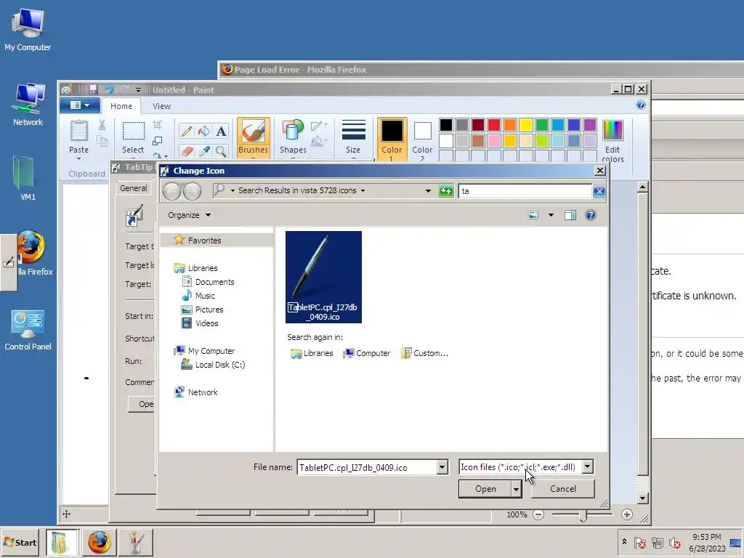This screenshot has width=744, height=558.
Task: Click the Open button's split arrow
Action: (x=517, y=489)
